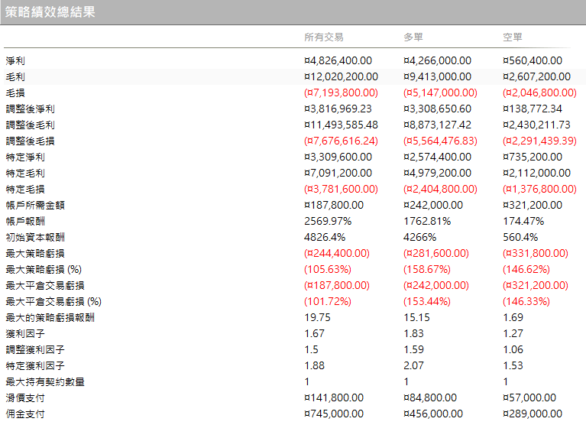Click the 淨利 row label

(15, 60)
